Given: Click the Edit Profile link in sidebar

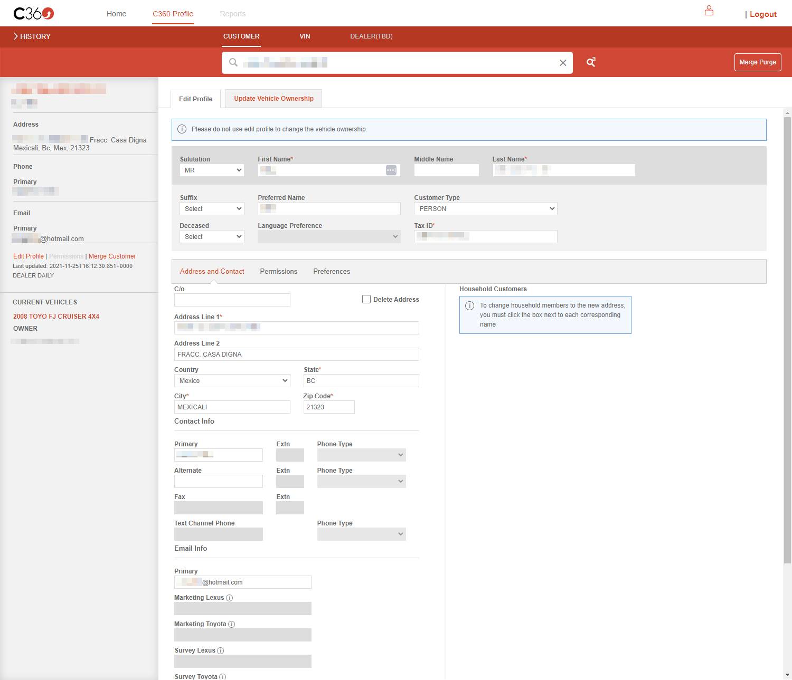Looking at the screenshot, I should (29, 256).
